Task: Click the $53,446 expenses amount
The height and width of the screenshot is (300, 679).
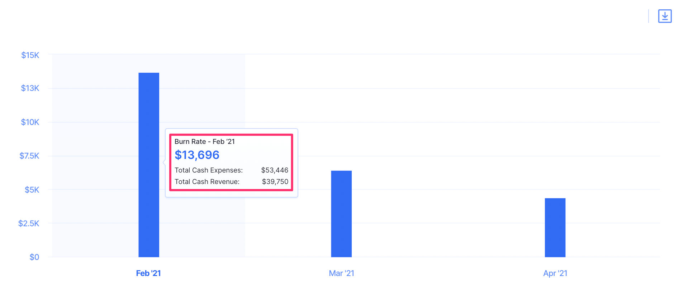Action: point(274,170)
